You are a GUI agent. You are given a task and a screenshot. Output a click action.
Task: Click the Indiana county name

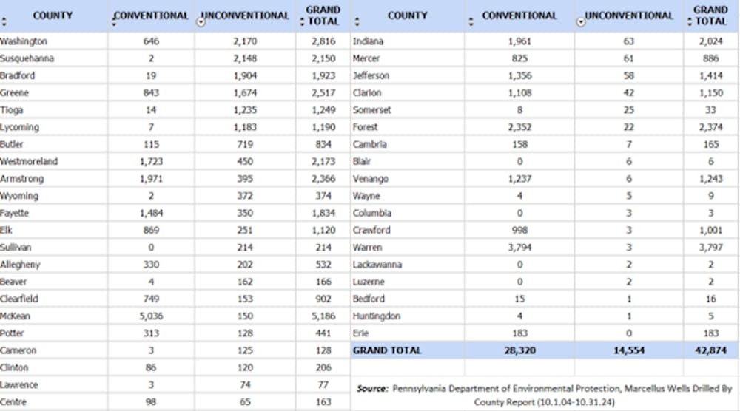click(x=368, y=41)
